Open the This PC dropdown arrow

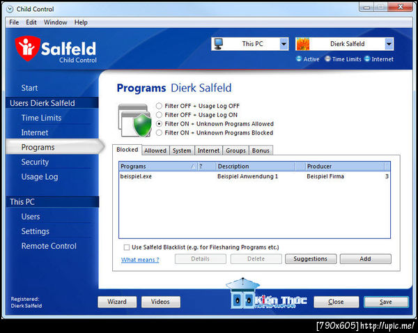pos(284,44)
